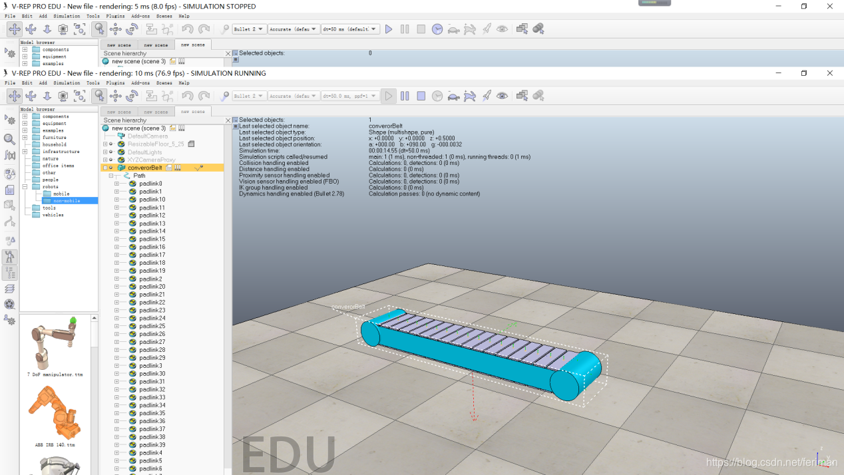Open dt=50.0 ms time step dropdown
Screen dimensions: 844x475
point(350,96)
